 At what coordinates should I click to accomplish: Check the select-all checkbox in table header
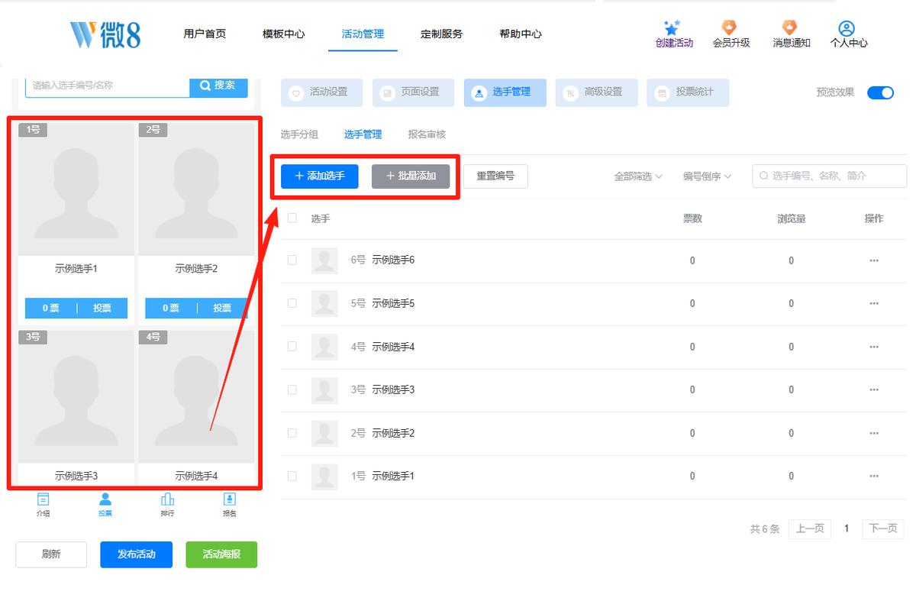coord(292,218)
